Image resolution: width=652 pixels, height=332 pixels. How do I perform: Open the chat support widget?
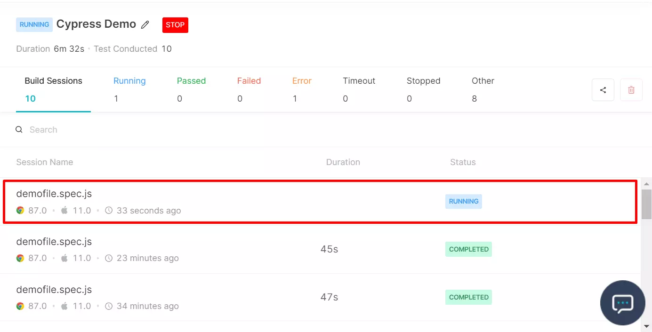[622, 303]
